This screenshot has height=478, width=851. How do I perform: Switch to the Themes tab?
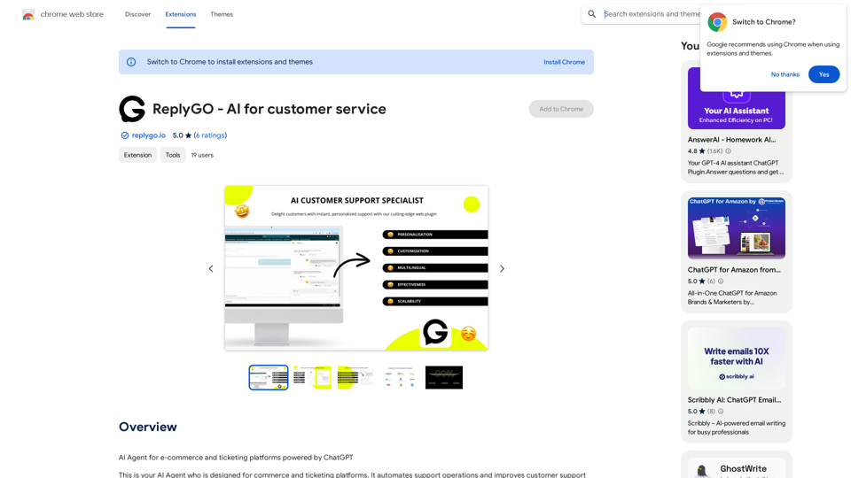(222, 14)
